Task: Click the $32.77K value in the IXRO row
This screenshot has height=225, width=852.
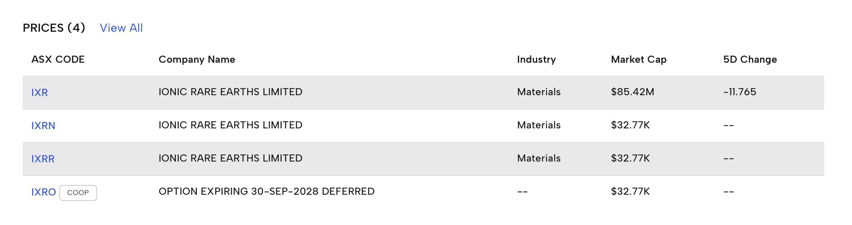Action: 630,191
